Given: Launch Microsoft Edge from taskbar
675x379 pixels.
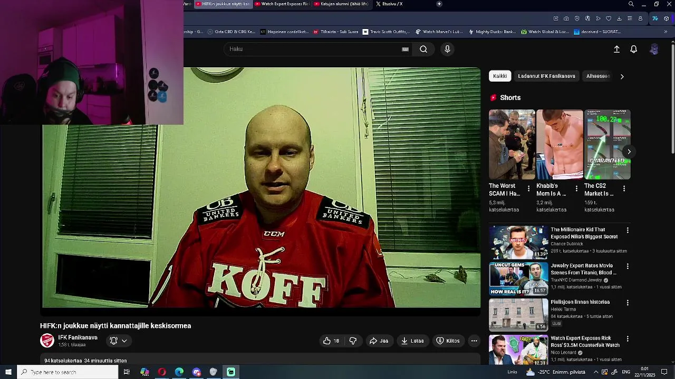Looking at the screenshot, I should click(179, 372).
